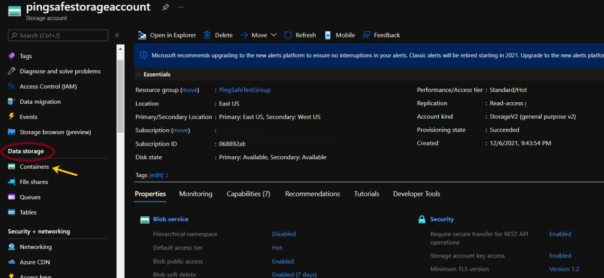The image size is (604, 278).
Task: Collapse the sidebar with double chevron icon
Action: pos(117,35)
